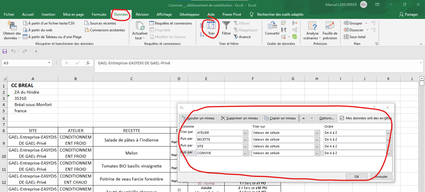Open the order dropdown for CONVIVE row
425x192 pixels.
[389, 153]
